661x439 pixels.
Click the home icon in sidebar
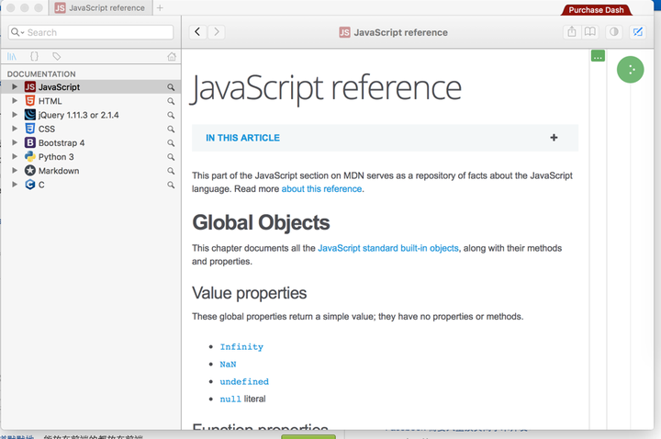[172, 57]
